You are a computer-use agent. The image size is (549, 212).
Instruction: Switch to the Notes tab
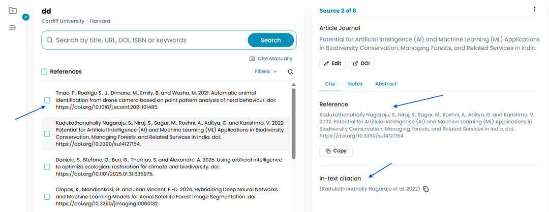355,84
